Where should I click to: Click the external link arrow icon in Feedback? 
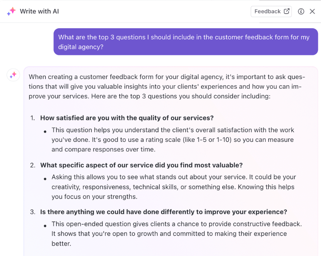pyautogui.click(x=287, y=11)
